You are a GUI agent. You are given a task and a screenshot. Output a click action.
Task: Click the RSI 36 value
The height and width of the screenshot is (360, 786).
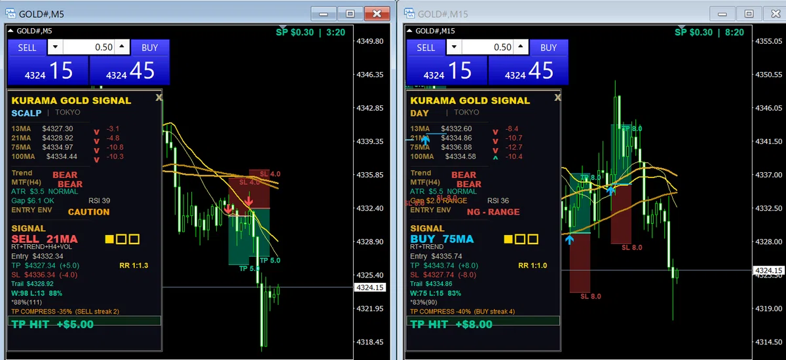click(498, 200)
